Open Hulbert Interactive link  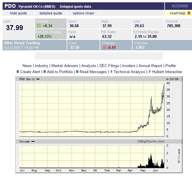(167, 72)
